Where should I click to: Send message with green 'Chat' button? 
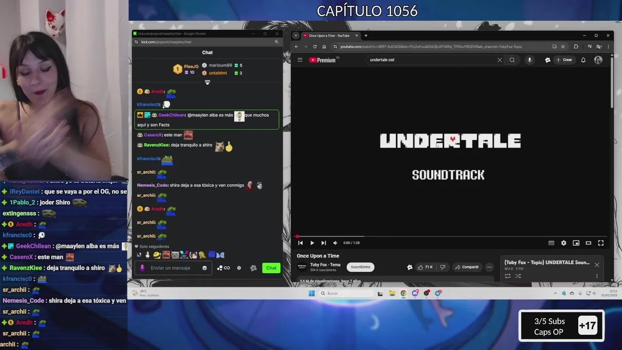tap(271, 268)
